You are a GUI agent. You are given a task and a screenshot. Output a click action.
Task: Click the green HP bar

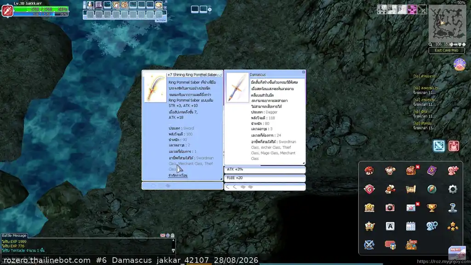[x=41, y=9]
